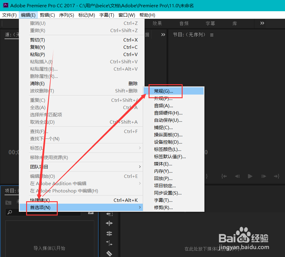285x257 pixels.
Task: Open the 剪辑(C) menu
Action: pyautogui.click(x=47, y=15)
